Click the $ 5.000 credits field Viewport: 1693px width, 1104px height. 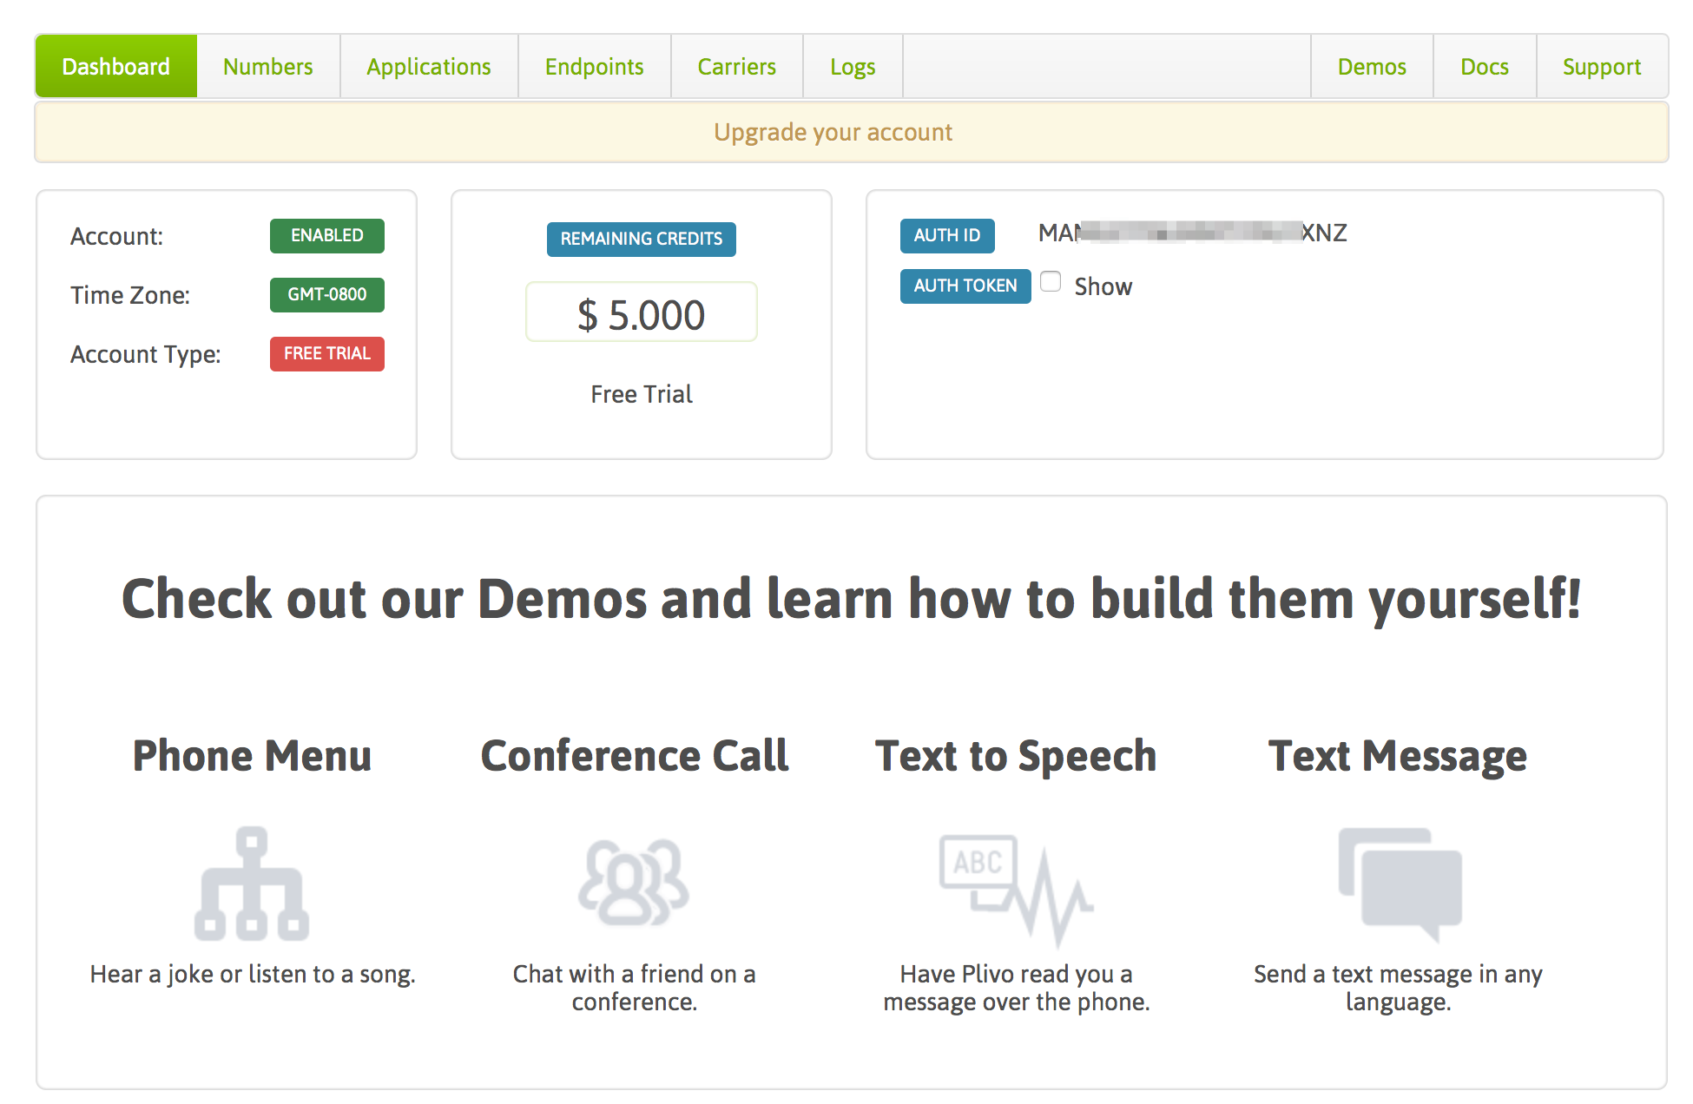[641, 313]
